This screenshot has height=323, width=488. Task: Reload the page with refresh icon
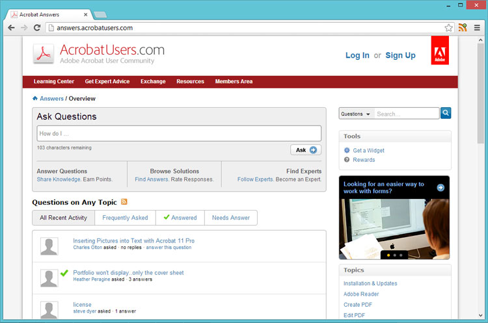pos(37,28)
